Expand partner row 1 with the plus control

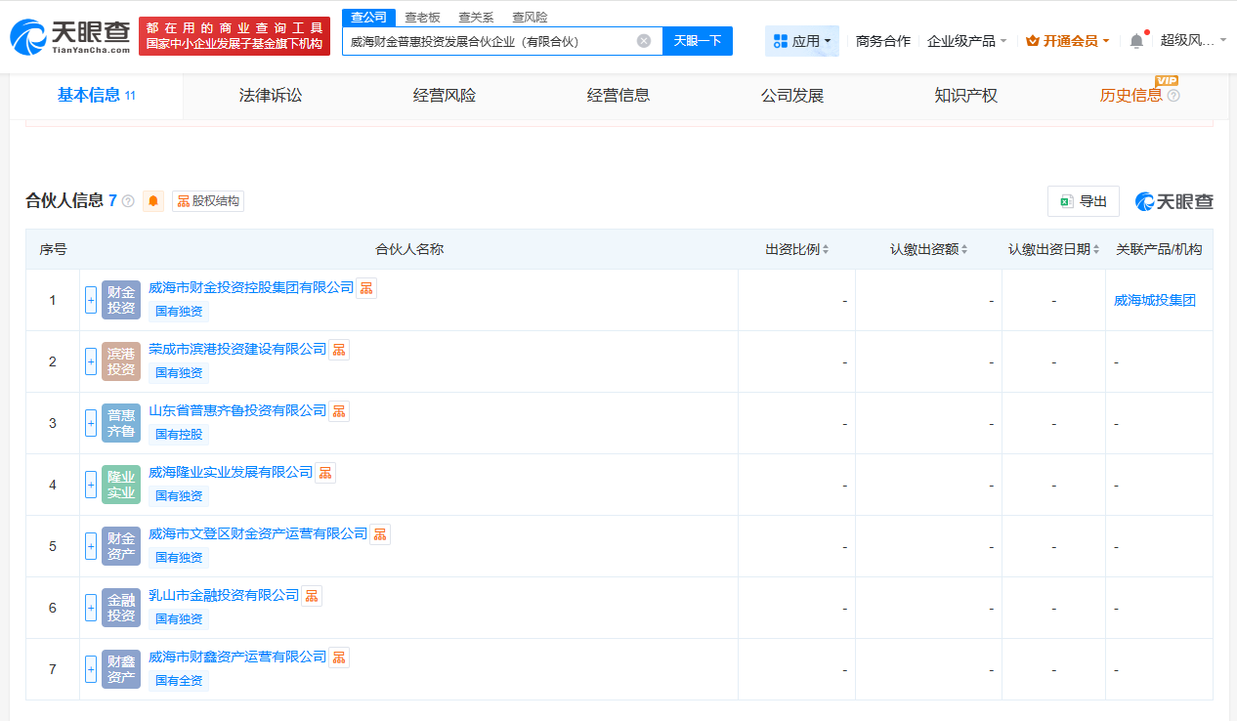click(90, 300)
